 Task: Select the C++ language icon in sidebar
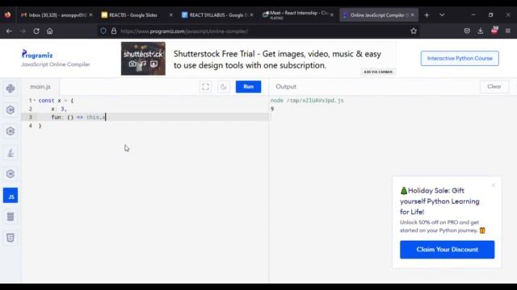[11, 131]
